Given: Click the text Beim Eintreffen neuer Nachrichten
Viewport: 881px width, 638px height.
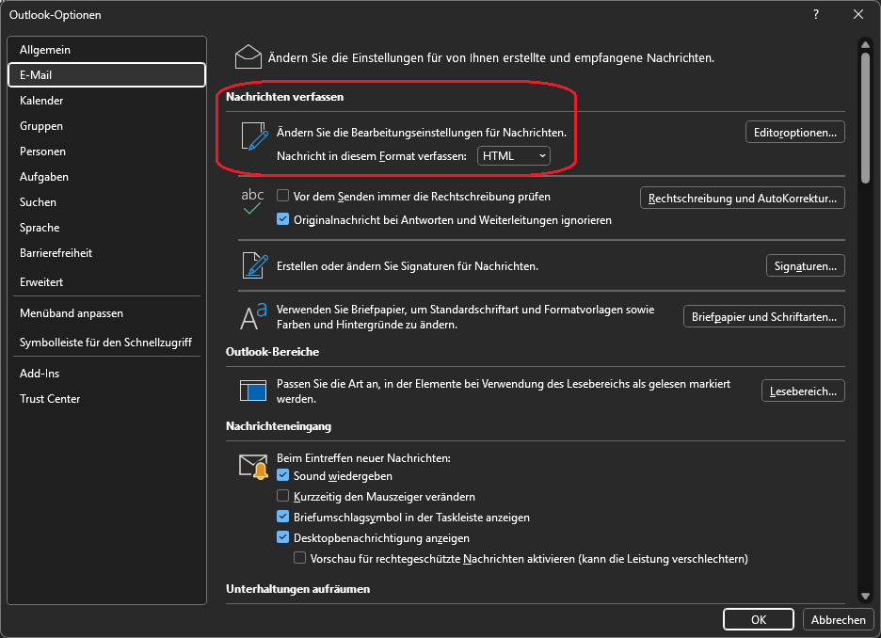Looking at the screenshot, I should pyautogui.click(x=363, y=457).
